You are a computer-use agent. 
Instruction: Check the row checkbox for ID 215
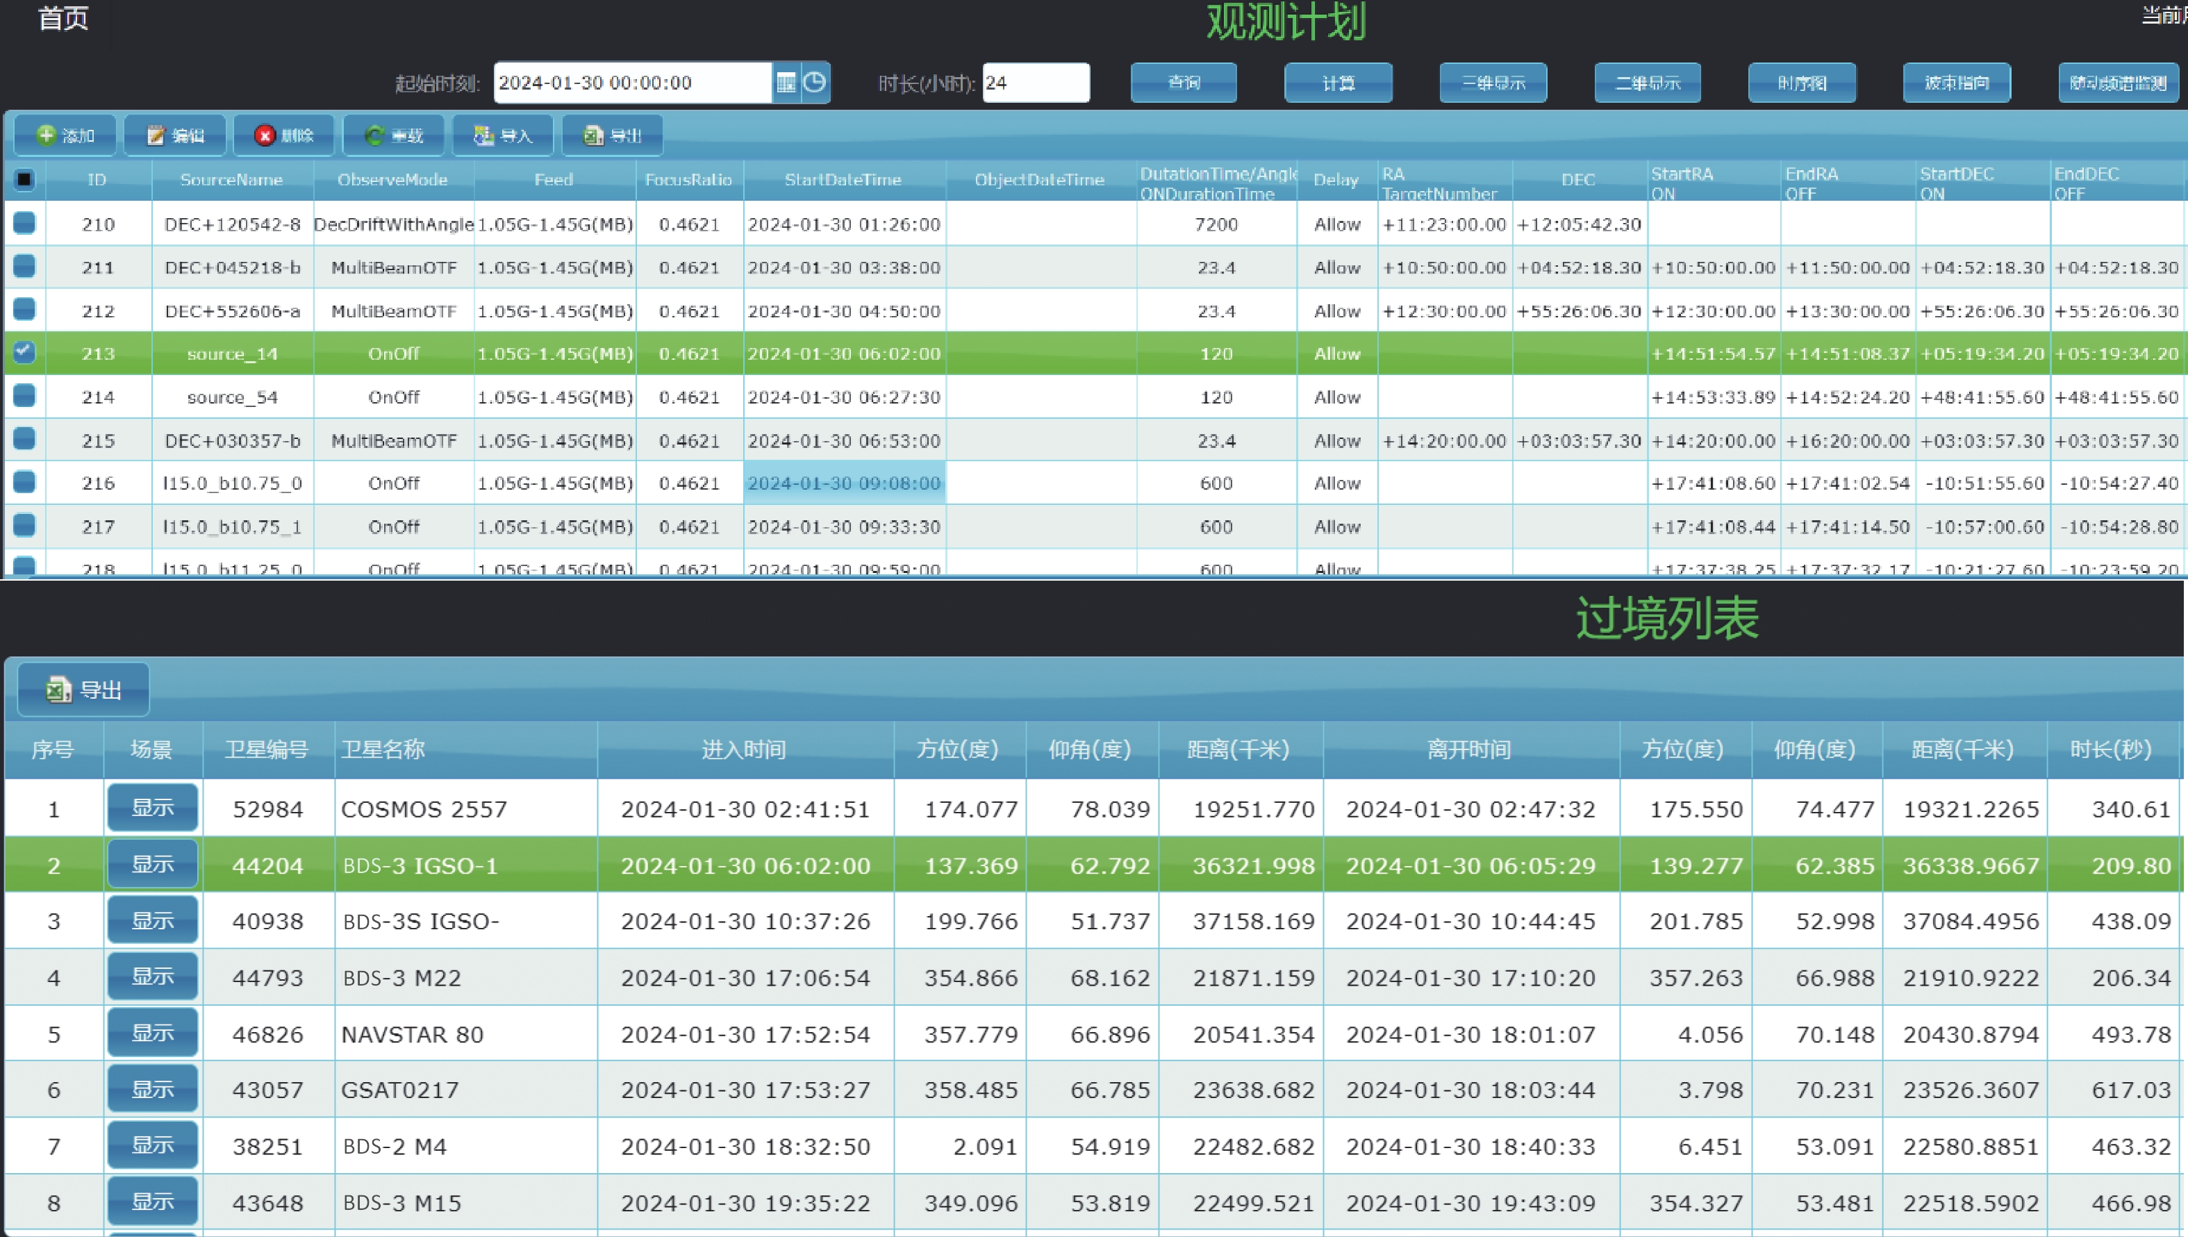pyautogui.click(x=24, y=438)
